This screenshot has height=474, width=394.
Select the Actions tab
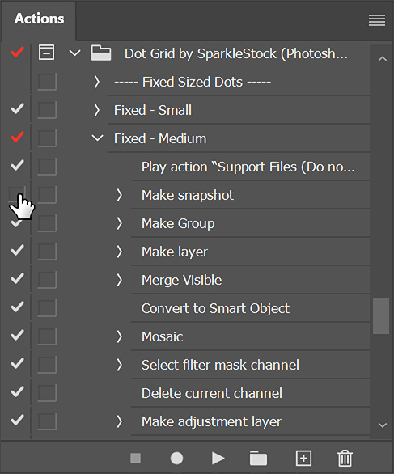(39, 19)
